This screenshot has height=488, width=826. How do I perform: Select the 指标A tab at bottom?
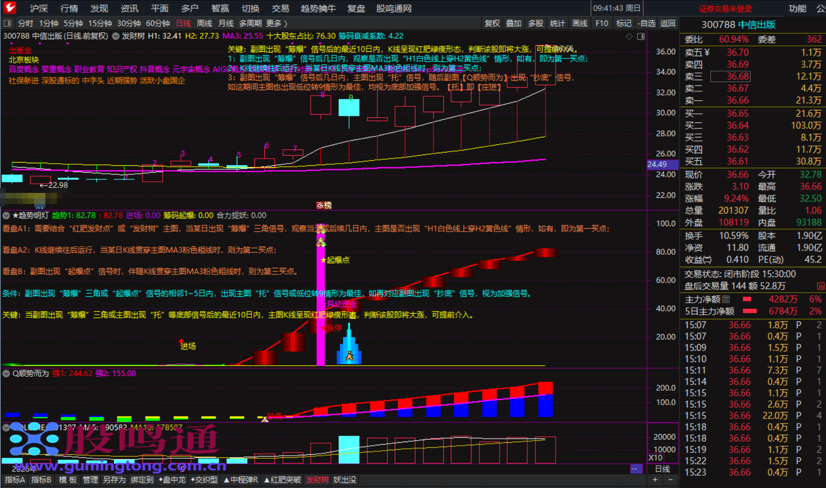click(15, 480)
